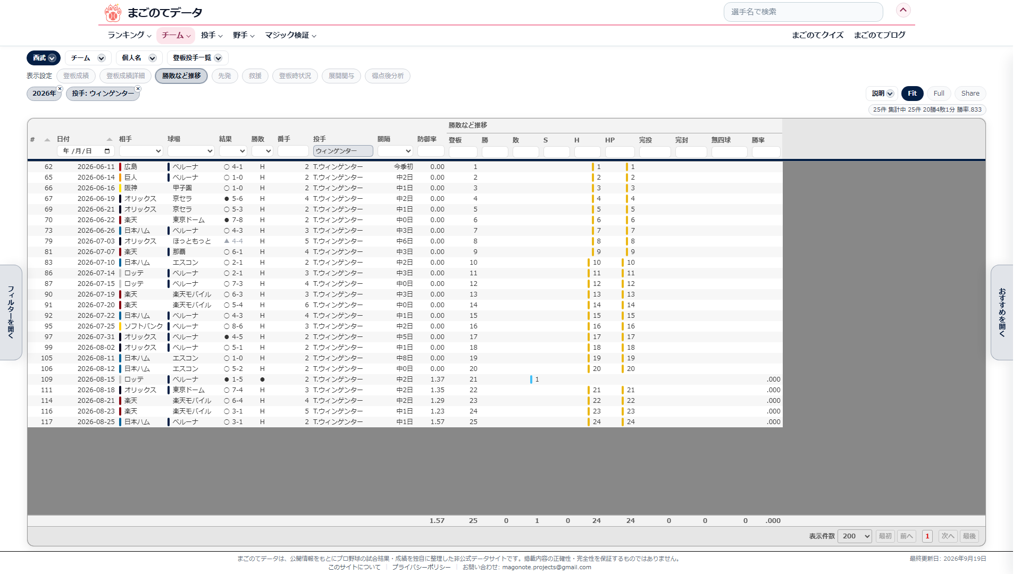
Task: Select the 展開関与 display tab
Action: 341,76
